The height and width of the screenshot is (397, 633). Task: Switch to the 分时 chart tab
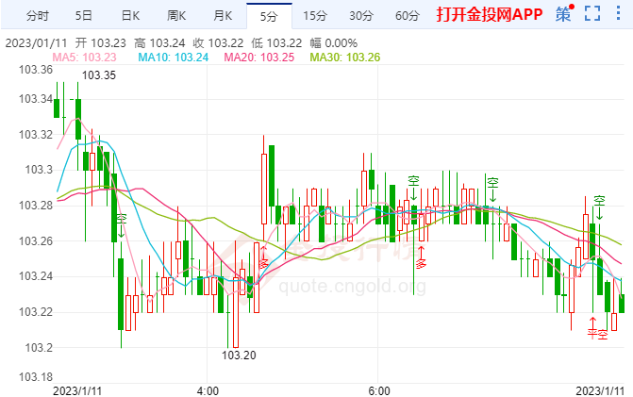(38, 16)
